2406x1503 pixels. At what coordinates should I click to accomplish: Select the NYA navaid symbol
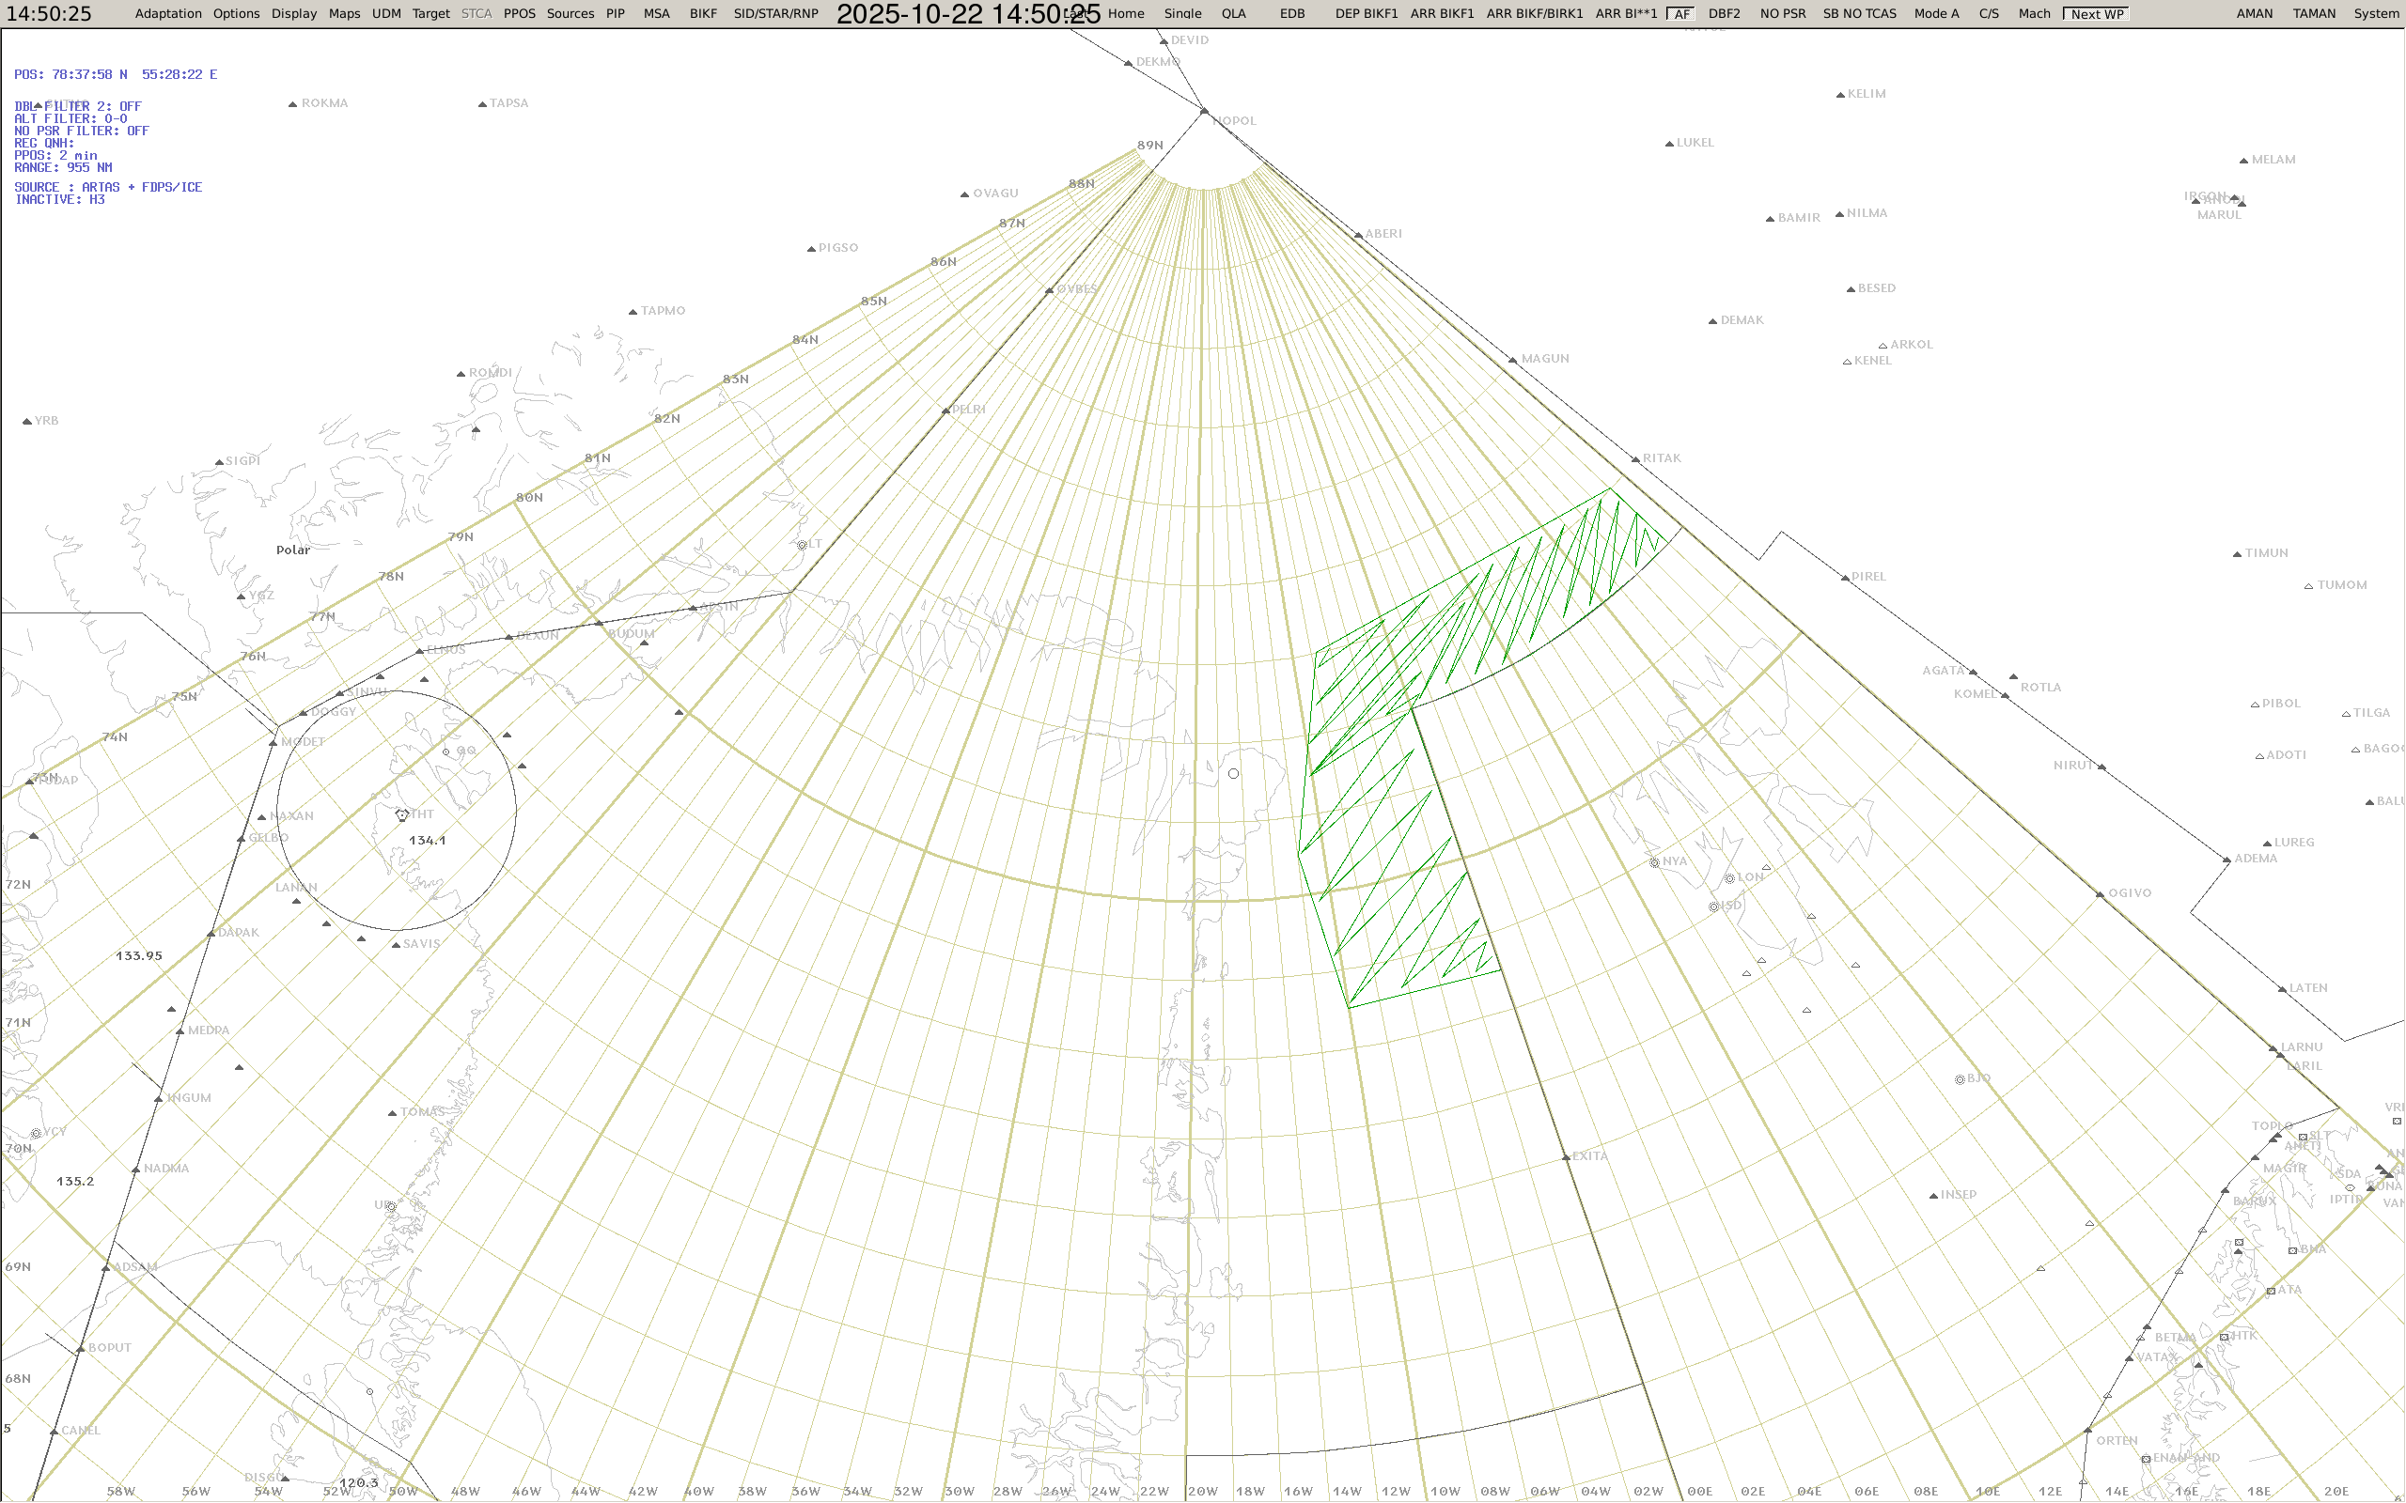click(x=1654, y=863)
